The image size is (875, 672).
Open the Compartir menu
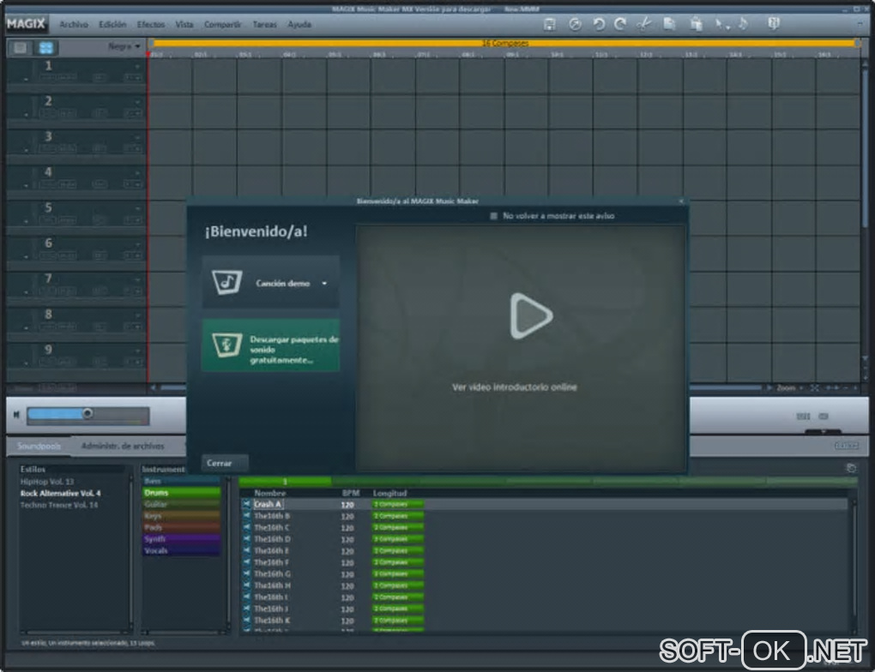point(223,25)
